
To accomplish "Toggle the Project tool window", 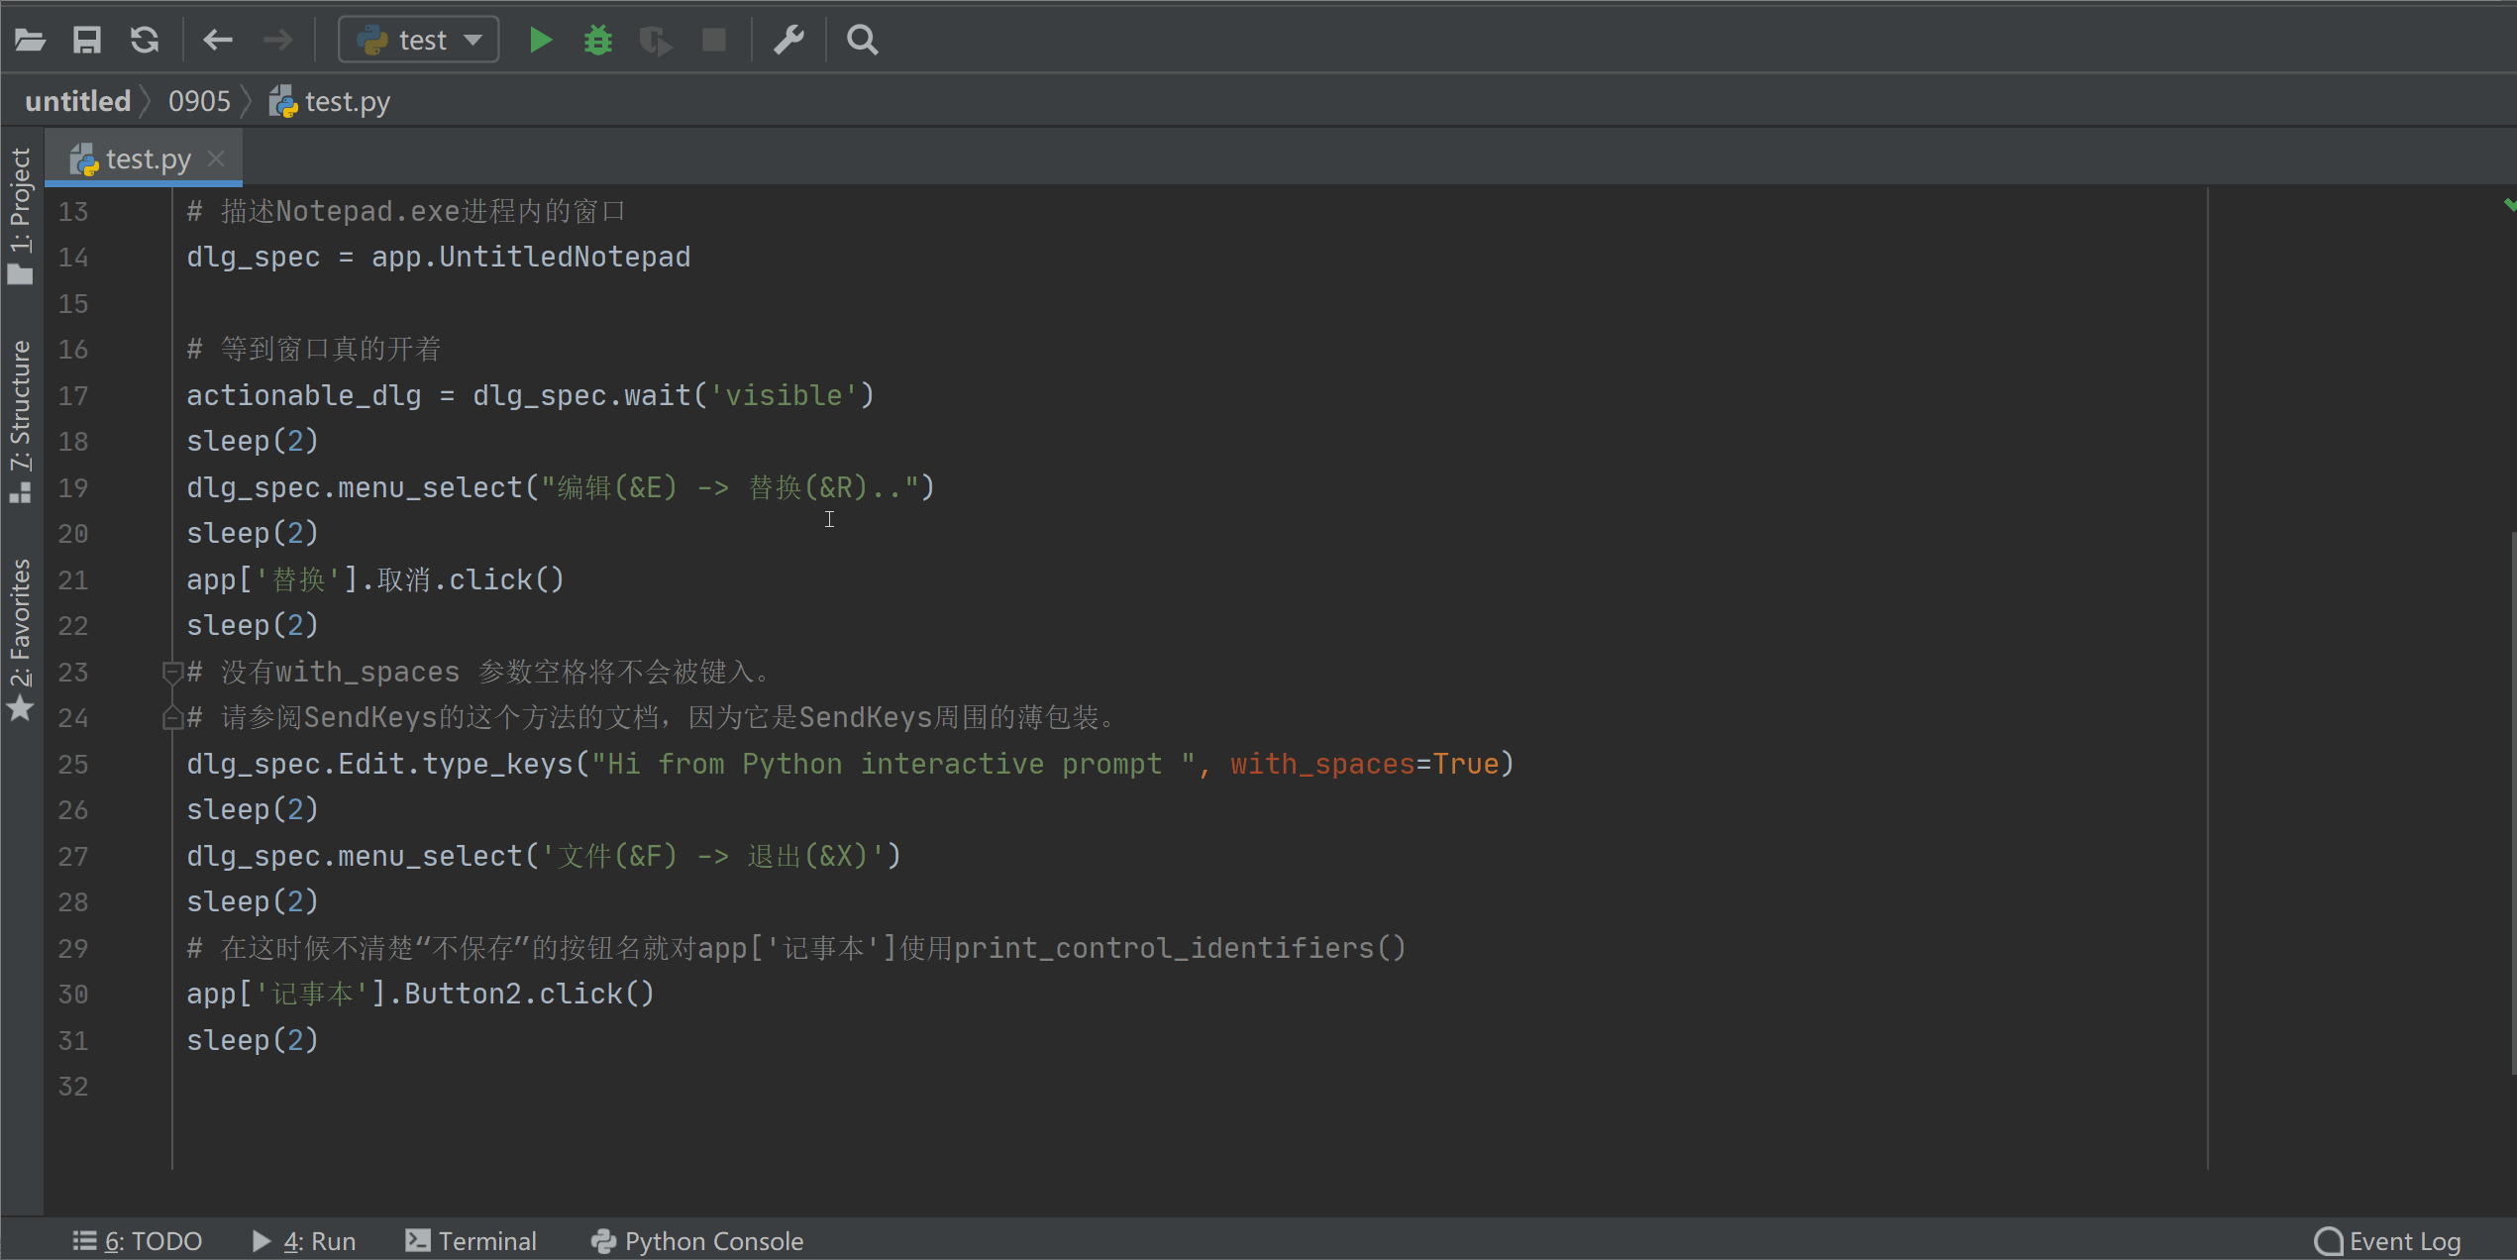I will (20, 215).
